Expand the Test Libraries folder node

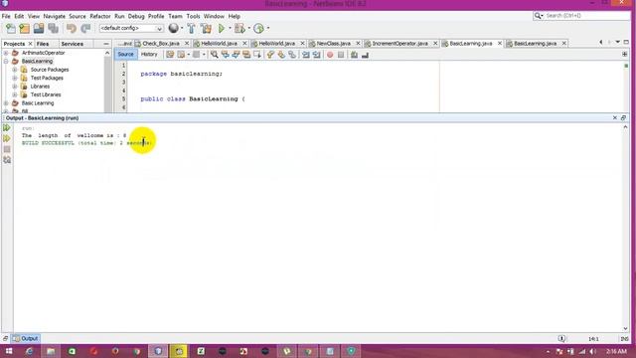click(x=15, y=94)
